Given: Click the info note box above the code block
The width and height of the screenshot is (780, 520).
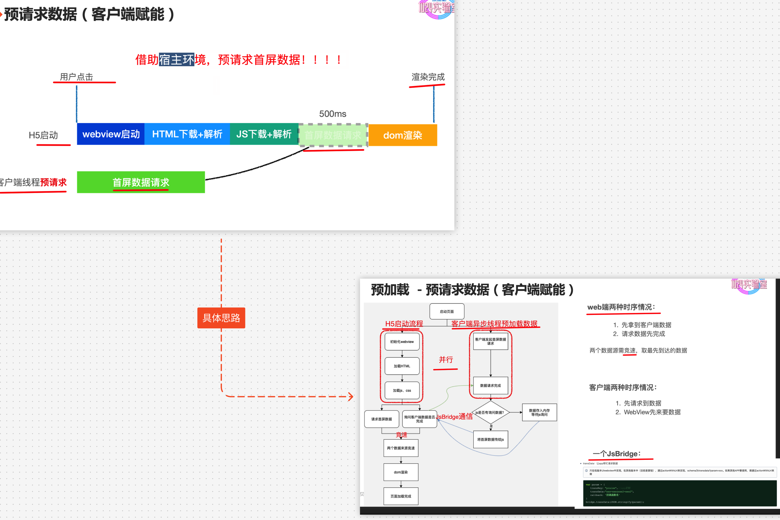Looking at the screenshot, I should (680, 472).
